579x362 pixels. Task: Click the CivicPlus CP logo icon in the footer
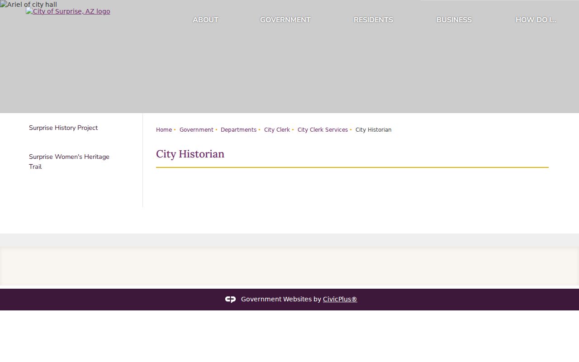coord(230,299)
